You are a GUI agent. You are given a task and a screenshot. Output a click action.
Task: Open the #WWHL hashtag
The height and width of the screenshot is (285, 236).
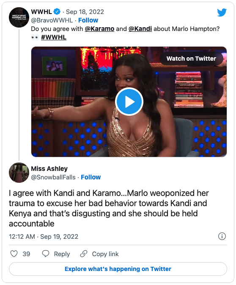pos(54,37)
